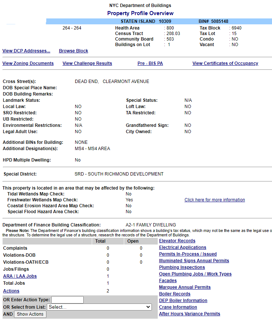The height and width of the screenshot is (319, 272).
Task: Open Illuminated Signs Annual Permits
Action: click(x=194, y=261)
